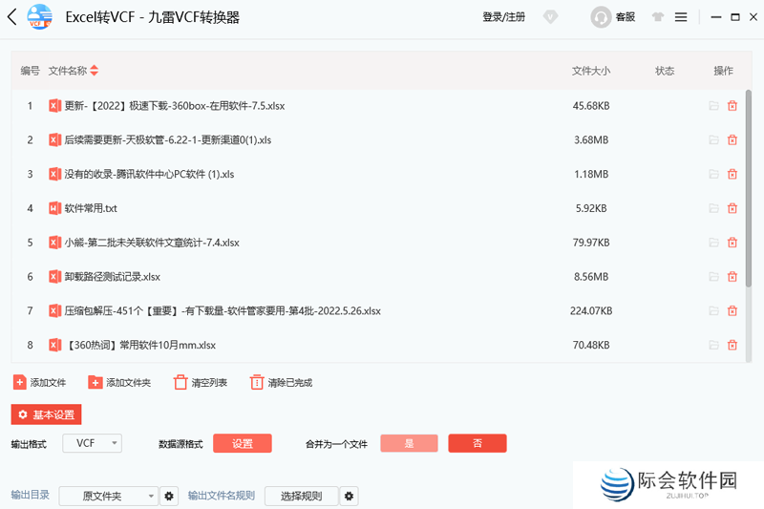764x509 pixels.
Task: Open folder for row 3 file
Action: 713,174
